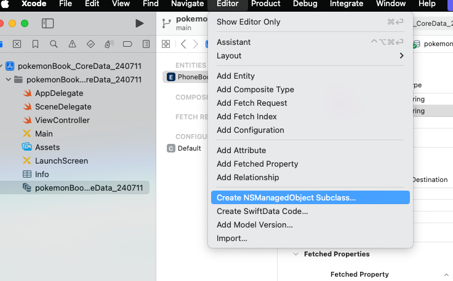The width and height of the screenshot is (453, 281).
Task: Open the find navigator magnifier icon
Action: [54, 44]
